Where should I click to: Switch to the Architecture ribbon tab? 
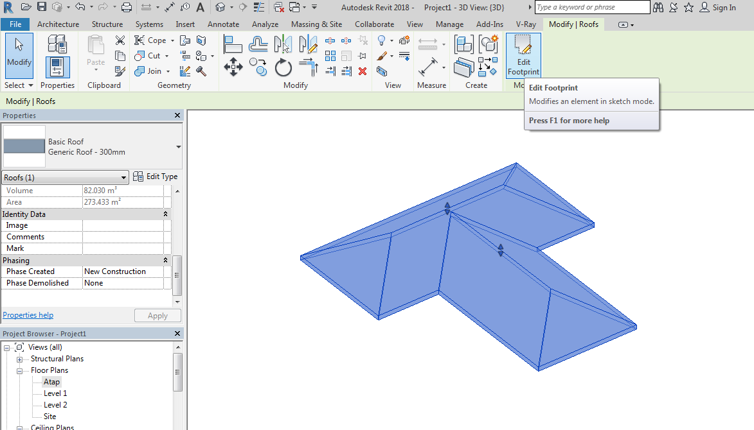click(58, 24)
